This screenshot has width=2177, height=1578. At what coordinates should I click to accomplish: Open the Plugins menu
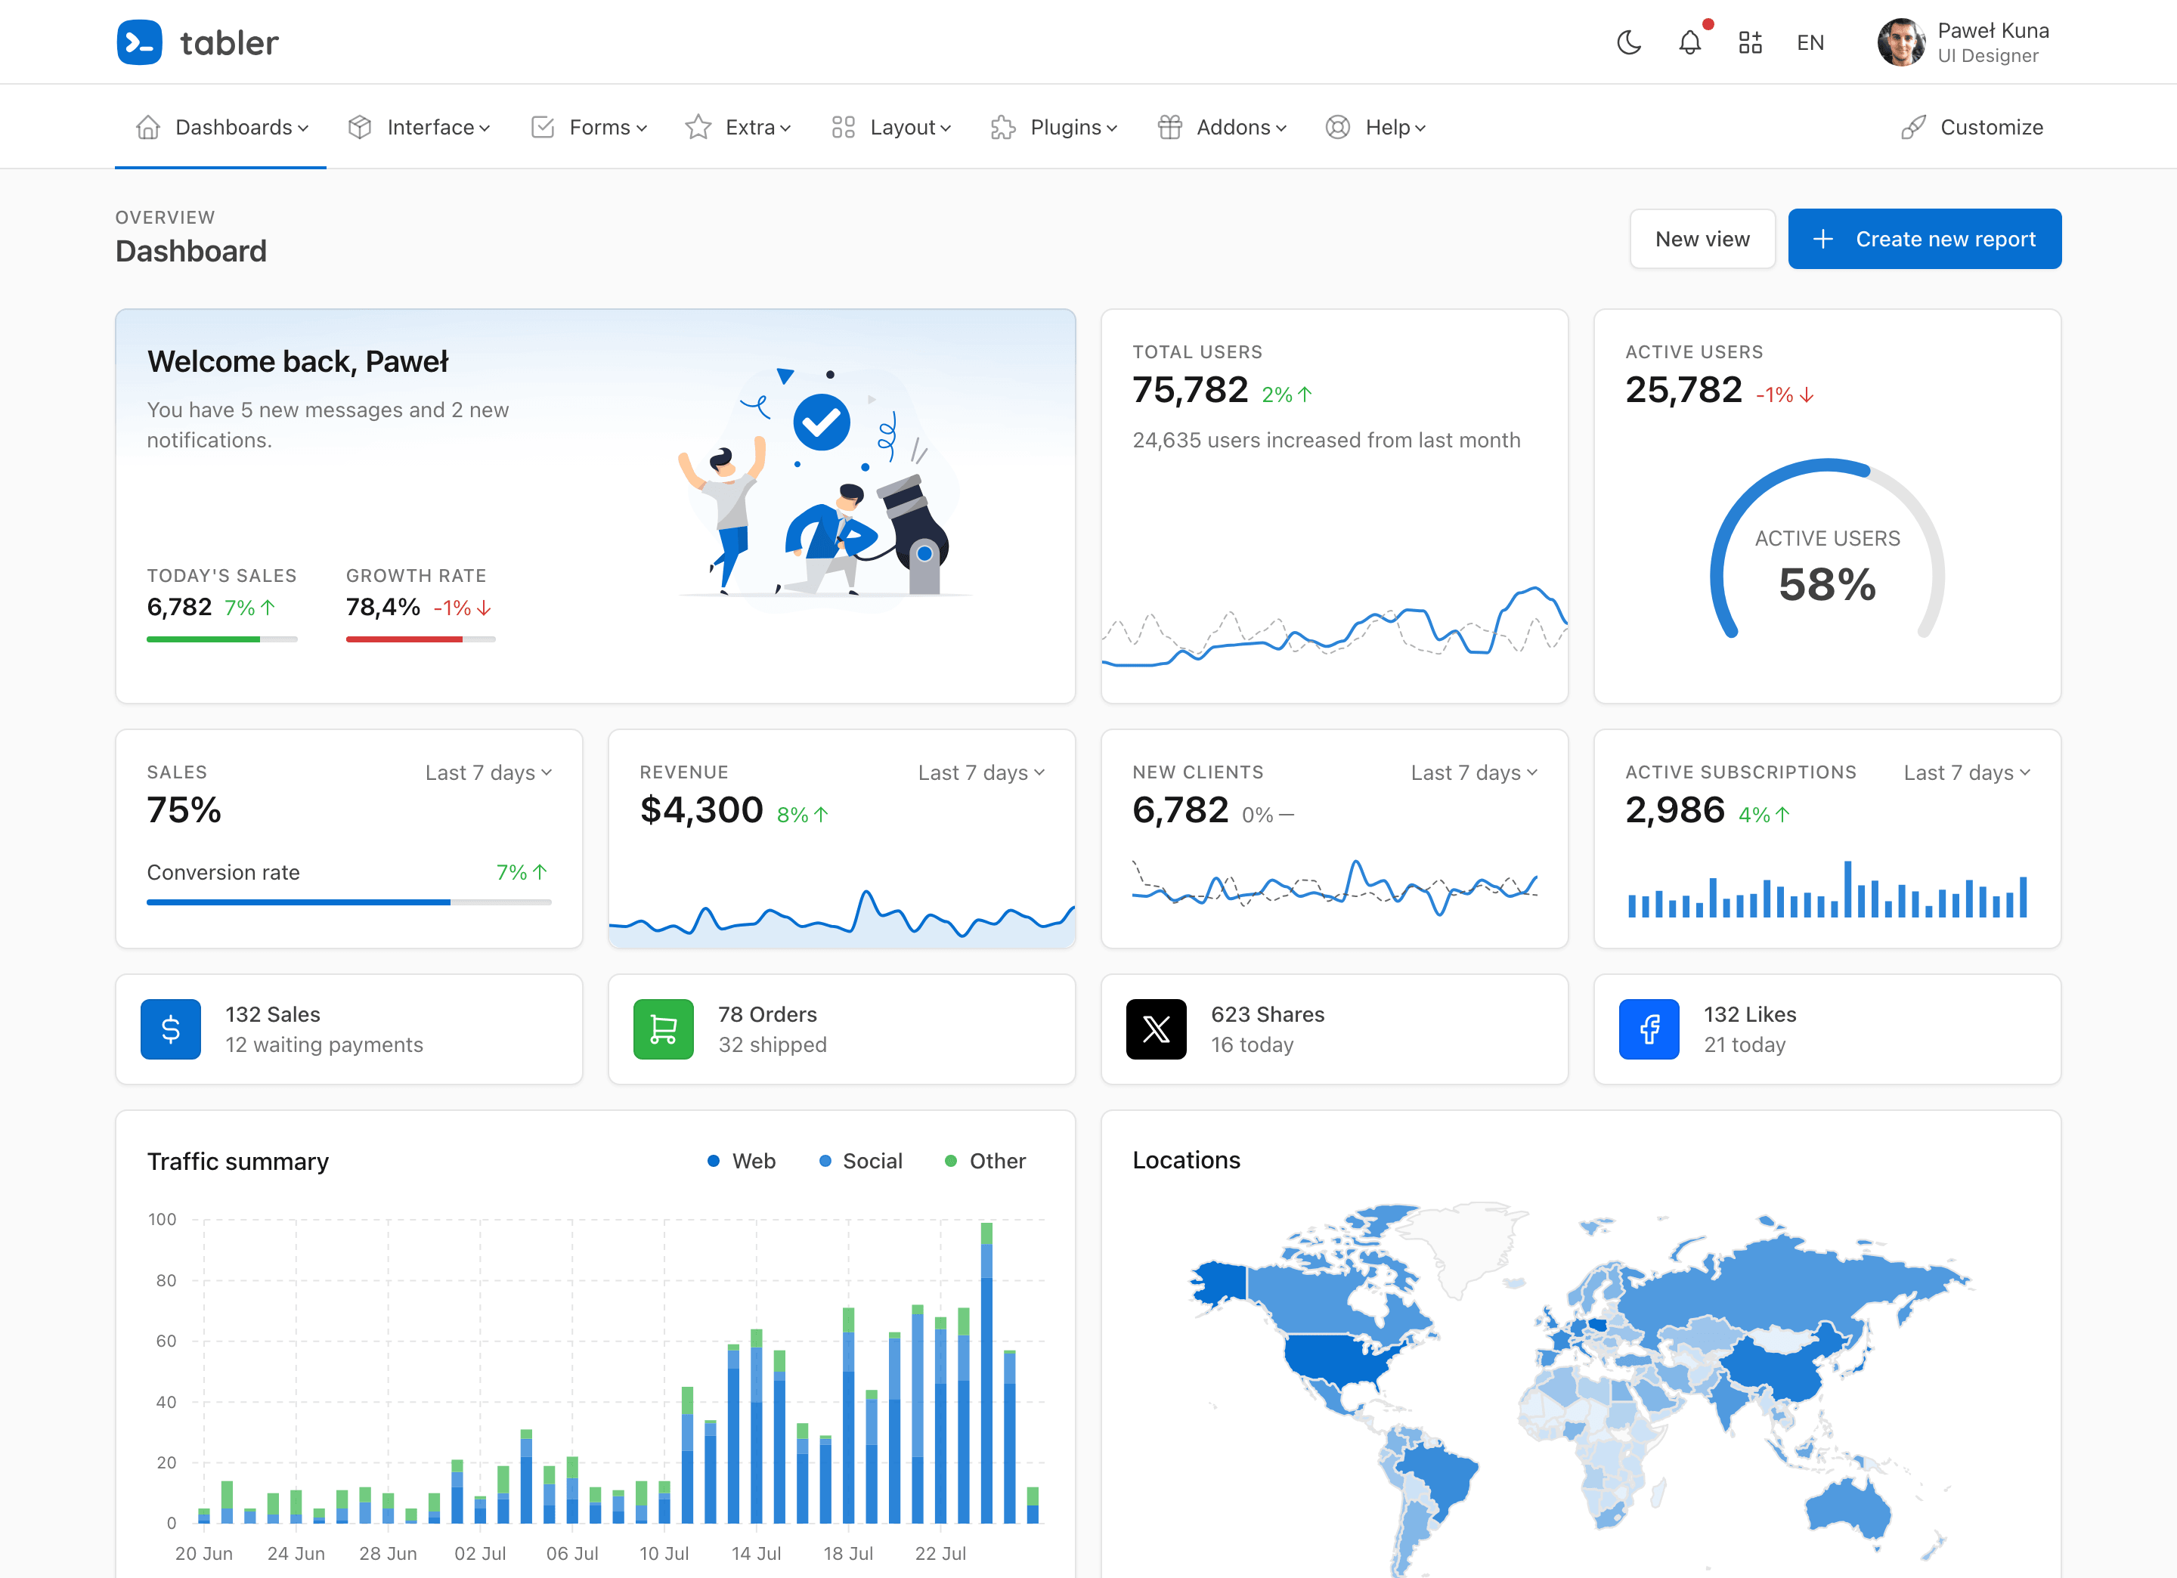[x=1053, y=127]
